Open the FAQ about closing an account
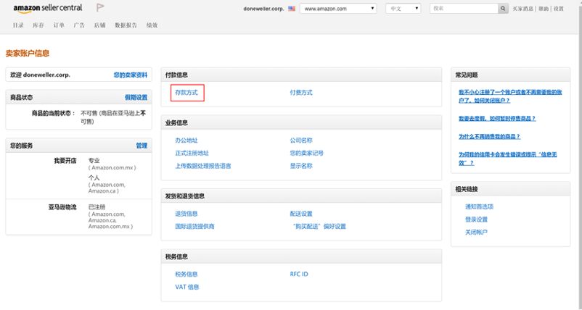The width and height of the screenshot is (582, 310). [x=510, y=96]
